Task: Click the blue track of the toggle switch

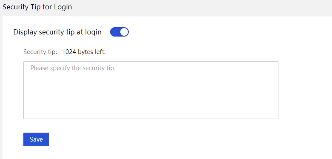Action: [115, 32]
